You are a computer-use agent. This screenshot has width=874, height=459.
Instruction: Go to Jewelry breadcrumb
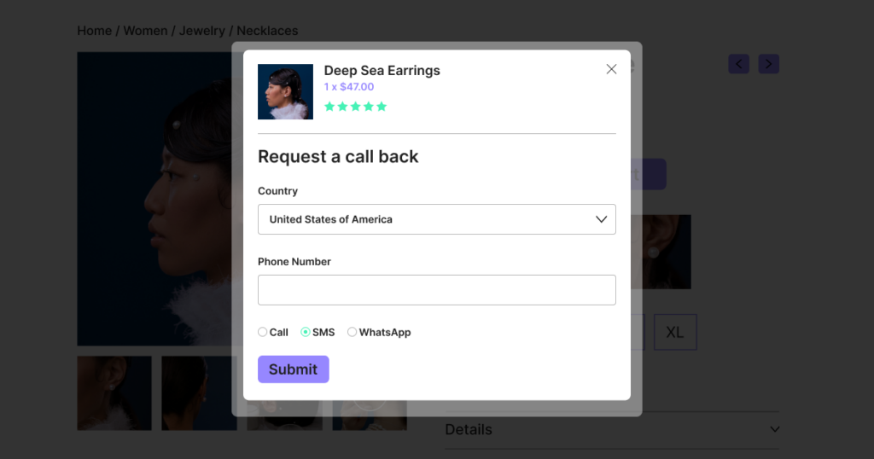201,31
